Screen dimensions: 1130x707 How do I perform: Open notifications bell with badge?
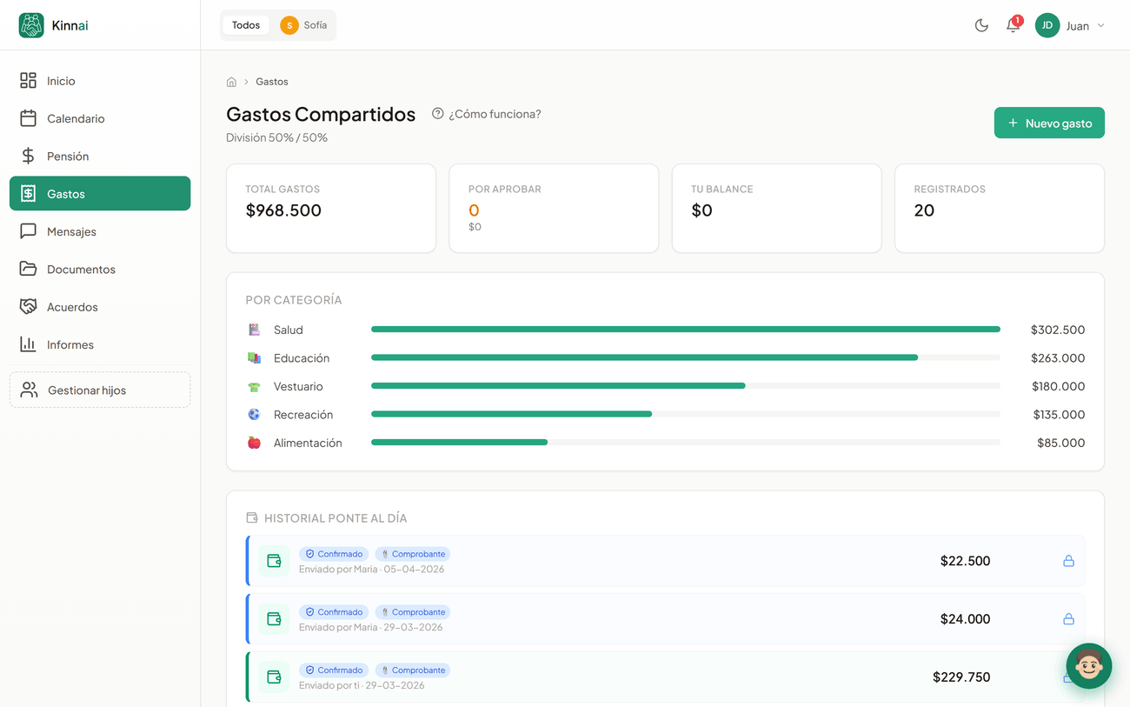tap(1014, 24)
